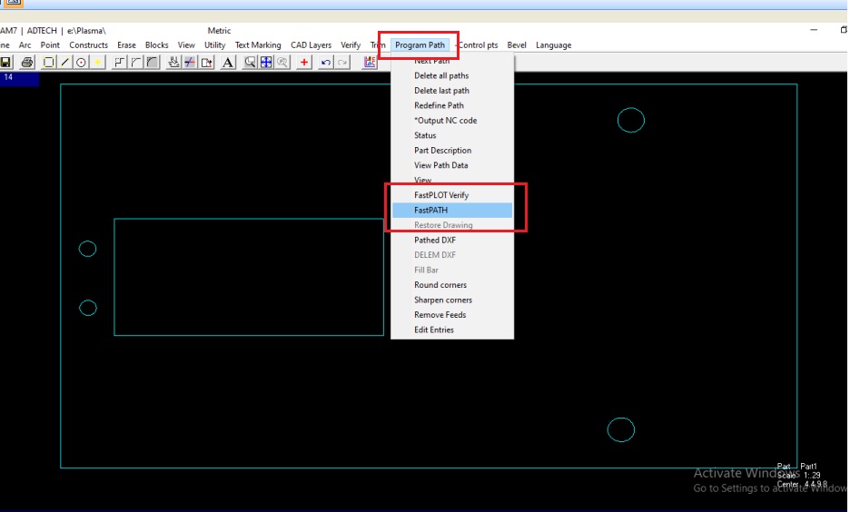Select the Fillet rounded corner tool
This screenshot has width=850, height=512.
(x=153, y=63)
